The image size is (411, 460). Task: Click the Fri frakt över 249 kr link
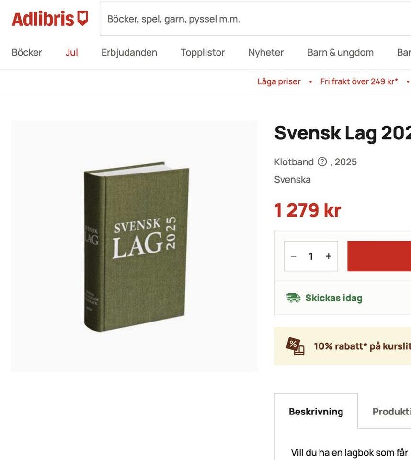coord(359,81)
